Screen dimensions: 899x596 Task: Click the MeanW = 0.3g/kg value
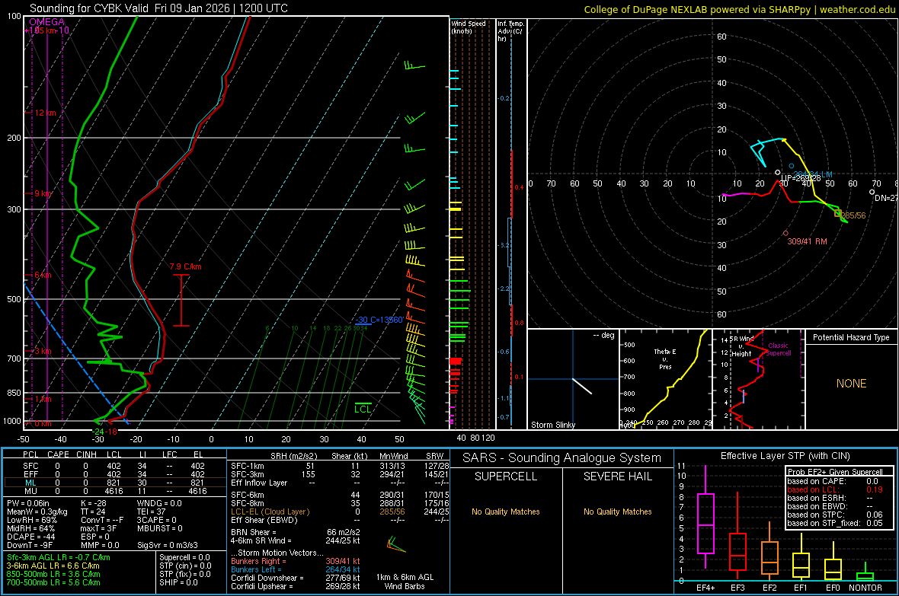pyautogui.click(x=37, y=512)
